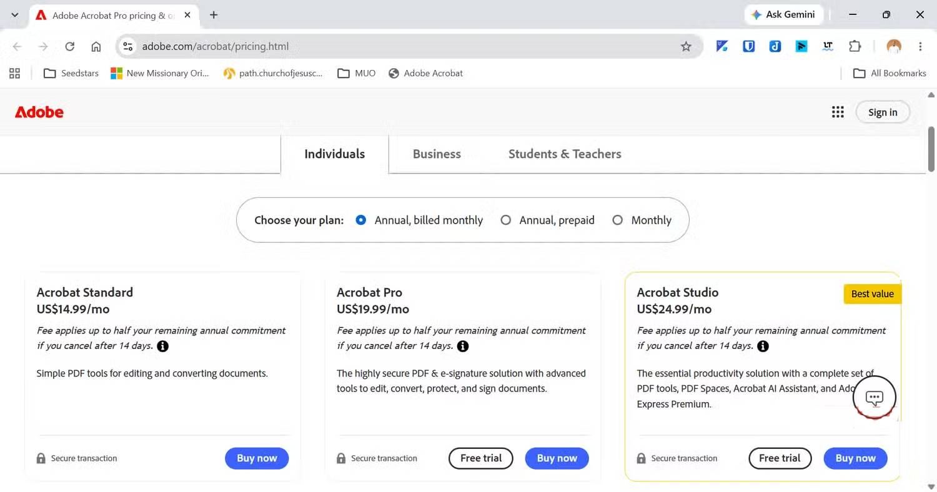Go back using the browser back arrow
Image resolution: width=937 pixels, height=492 pixels.
(x=17, y=46)
